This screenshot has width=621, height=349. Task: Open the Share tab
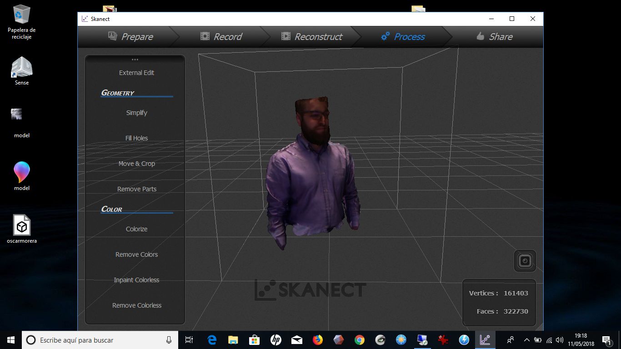[x=494, y=37]
